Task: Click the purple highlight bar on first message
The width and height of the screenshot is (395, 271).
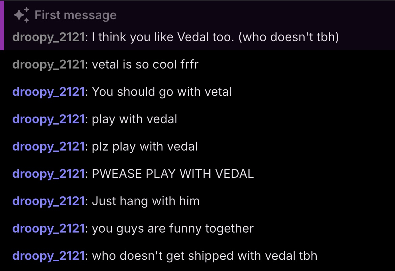Action: tap(2, 25)
